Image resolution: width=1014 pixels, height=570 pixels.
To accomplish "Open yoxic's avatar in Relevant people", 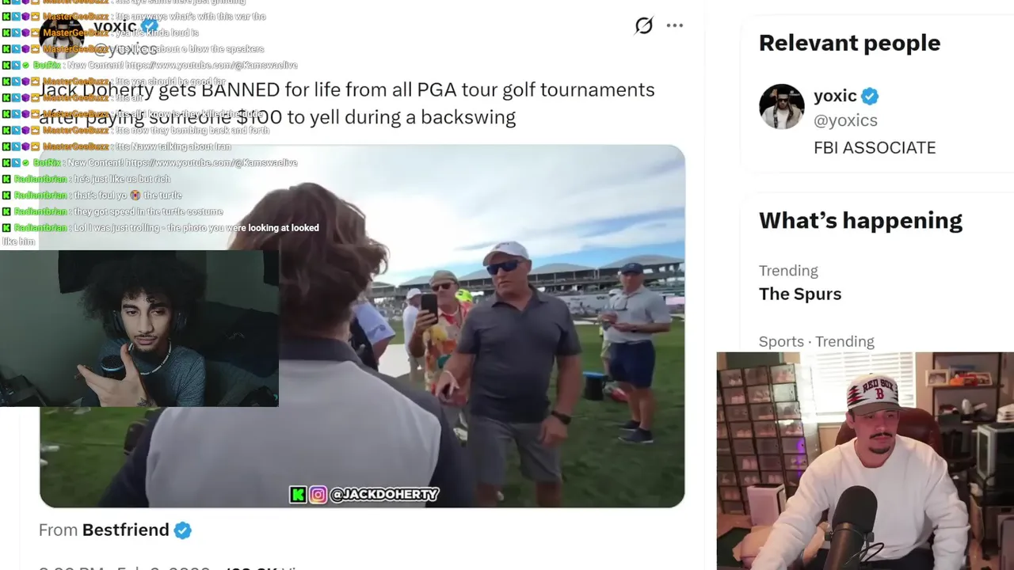I will coord(782,106).
